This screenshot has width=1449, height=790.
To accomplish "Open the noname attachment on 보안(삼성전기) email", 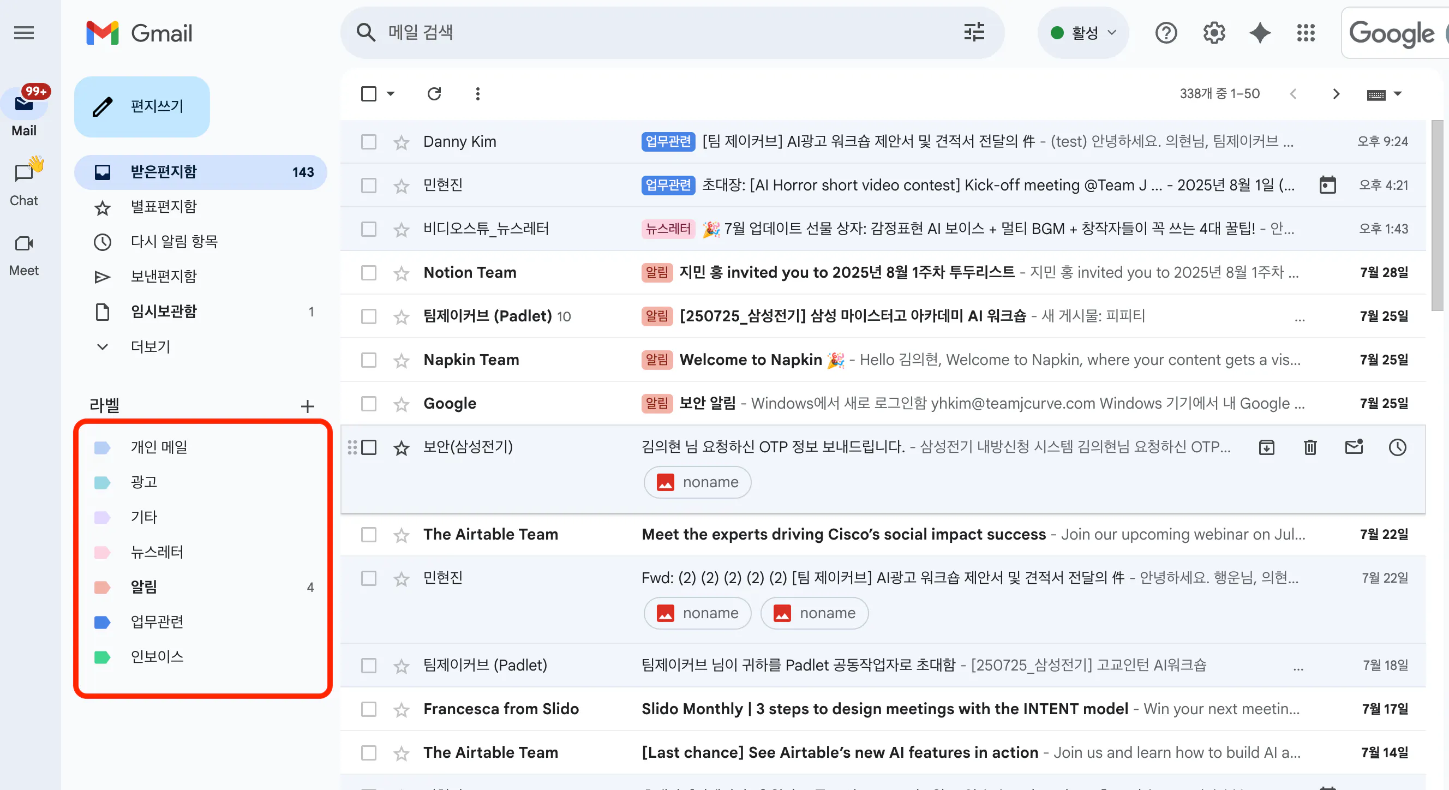I will pyautogui.click(x=698, y=482).
